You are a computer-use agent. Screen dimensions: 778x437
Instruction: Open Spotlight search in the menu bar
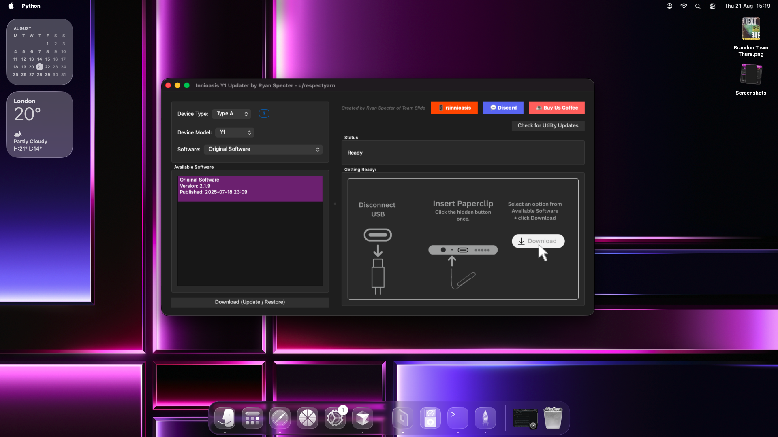tap(698, 6)
